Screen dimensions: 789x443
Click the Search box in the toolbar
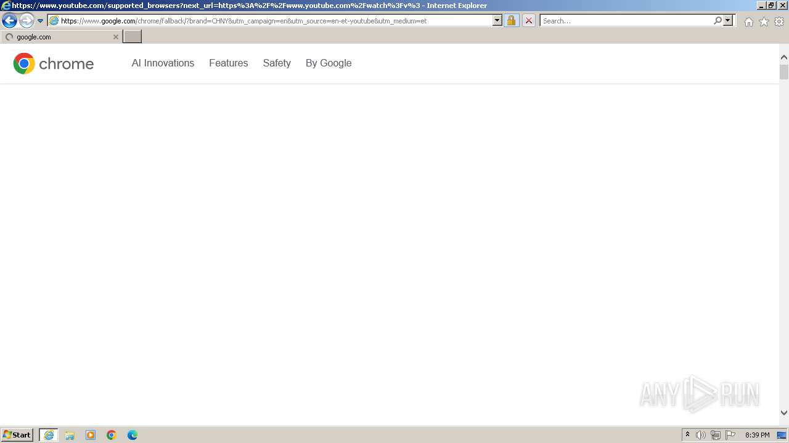[x=626, y=21]
